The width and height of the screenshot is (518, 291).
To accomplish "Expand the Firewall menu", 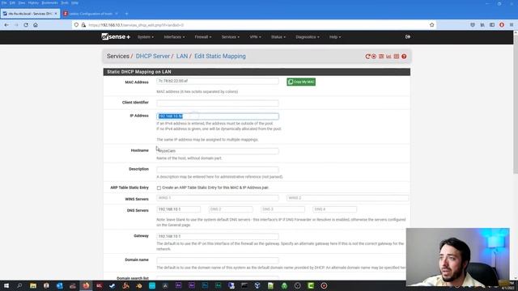I will [x=203, y=37].
